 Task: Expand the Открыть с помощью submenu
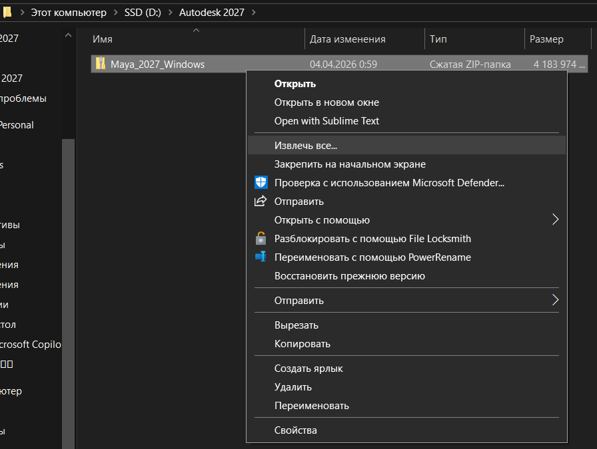point(406,220)
